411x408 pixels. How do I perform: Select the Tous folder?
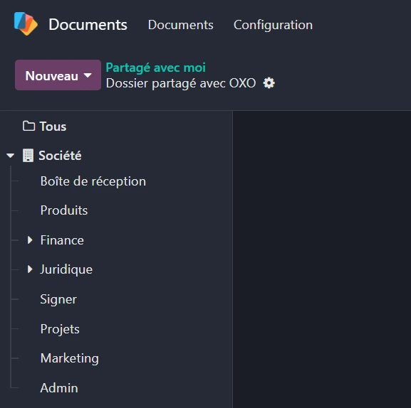(x=53, y=127)
